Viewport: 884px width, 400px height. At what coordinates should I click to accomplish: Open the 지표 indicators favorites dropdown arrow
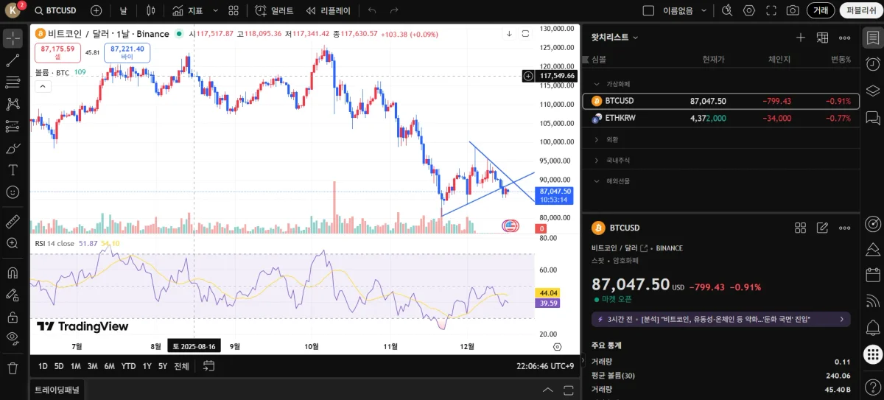pos(215,11)
